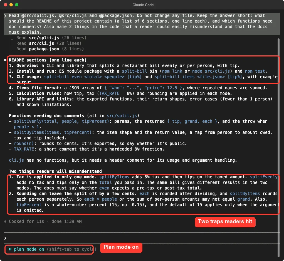Click 'Tax is applied in only one mode.' text
284x261 pixels.
tap(56, 177)
